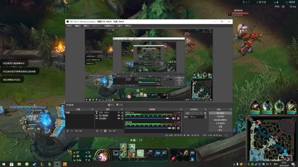Remove the selected scene using the minus icon in the 场景 dock

(x=72, y=131)
